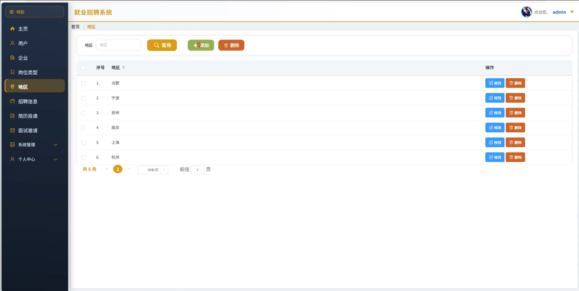Edit the 杭州 row with 修改
The height and width of the screenshot is (291, 579).
pyautogui.click(x=495, y=157)
